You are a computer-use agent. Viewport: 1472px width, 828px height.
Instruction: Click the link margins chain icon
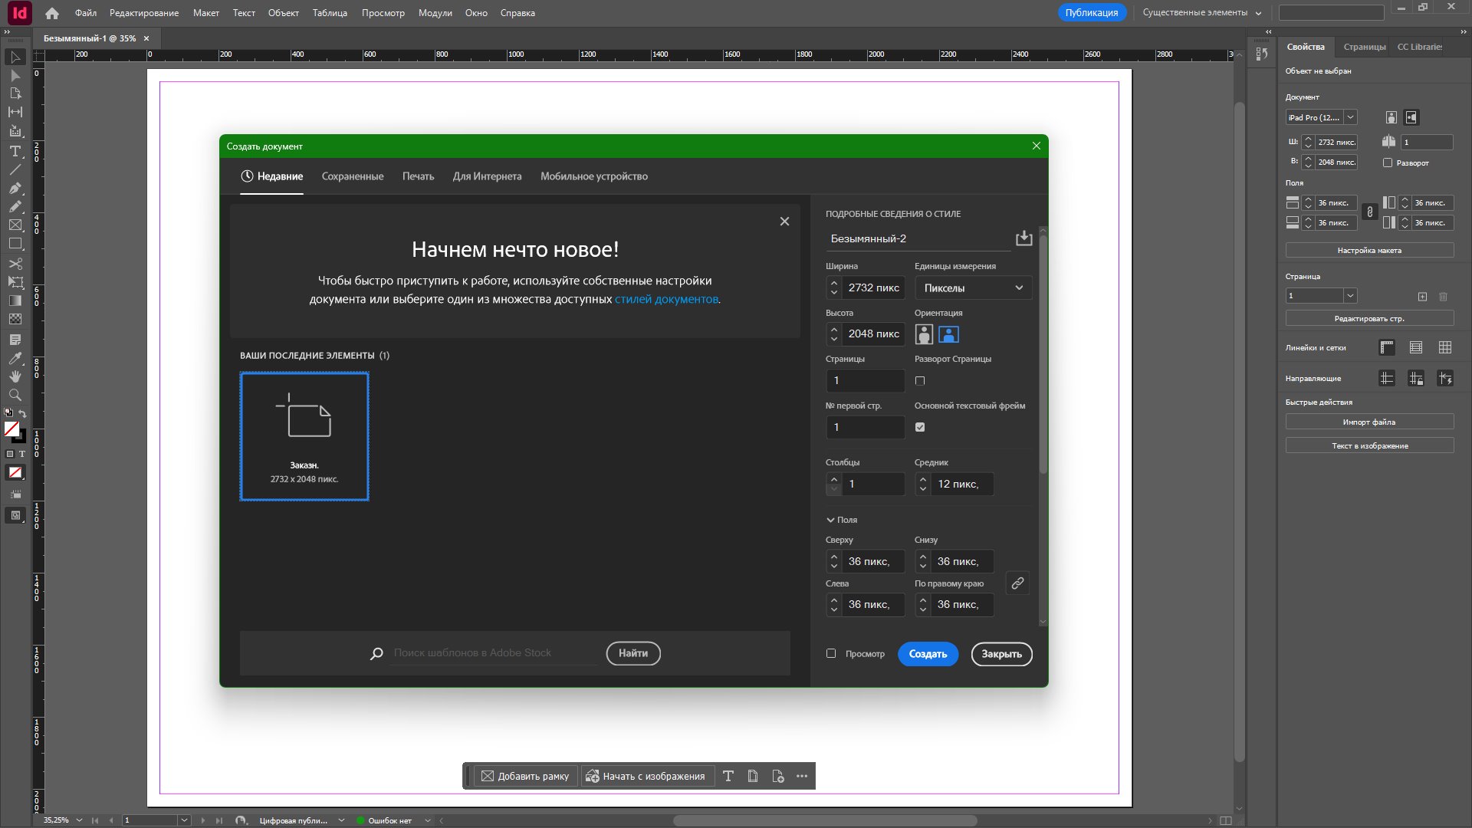click(1017, 583)
